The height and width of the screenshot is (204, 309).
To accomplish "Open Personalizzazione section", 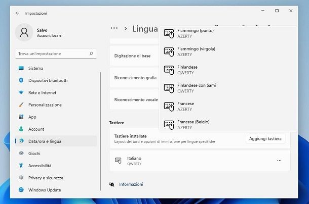I will coord(56,105).
